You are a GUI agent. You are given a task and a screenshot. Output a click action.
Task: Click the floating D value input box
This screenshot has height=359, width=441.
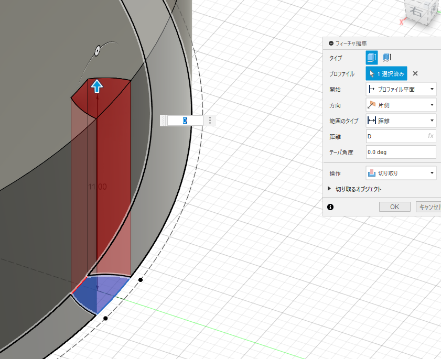tap(185, 121)
